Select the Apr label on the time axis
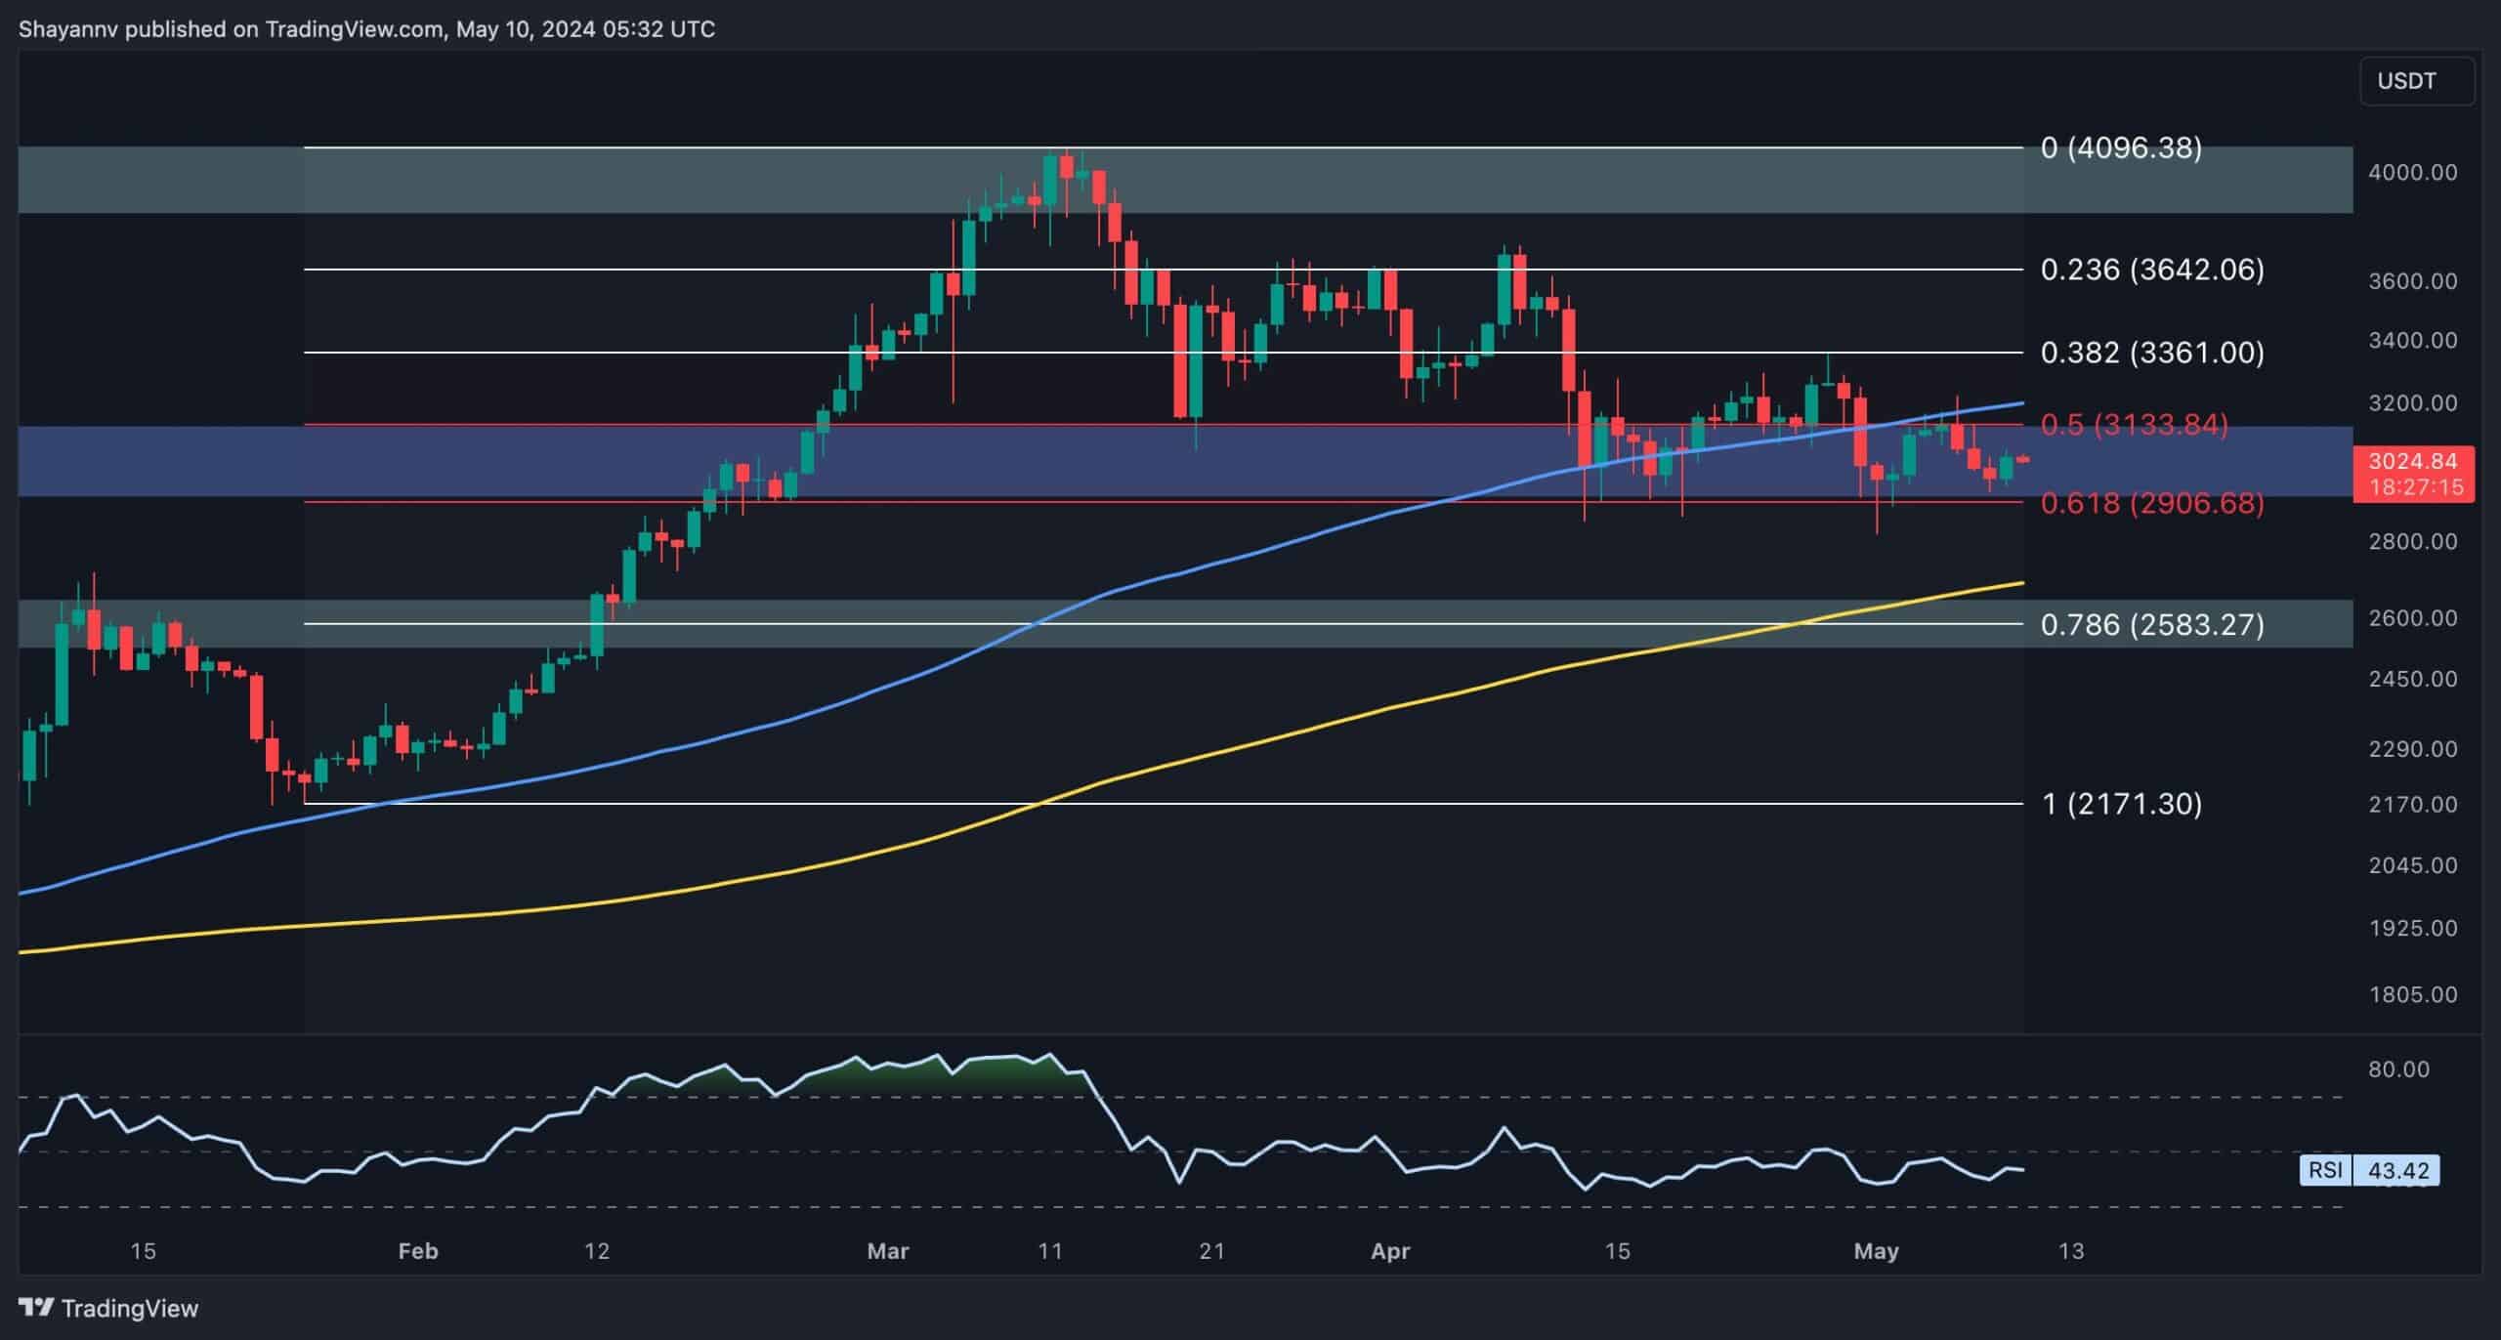The width and height of the screenshot is (2501, 1340). click(x=1391, y=1251)
